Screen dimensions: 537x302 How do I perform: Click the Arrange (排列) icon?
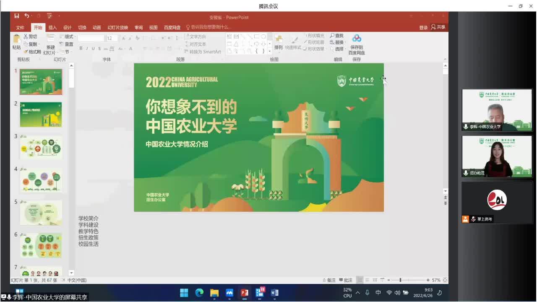279,39
